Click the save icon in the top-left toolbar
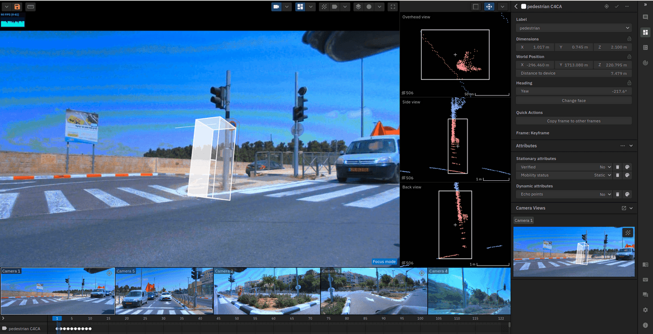 point(17,7)
